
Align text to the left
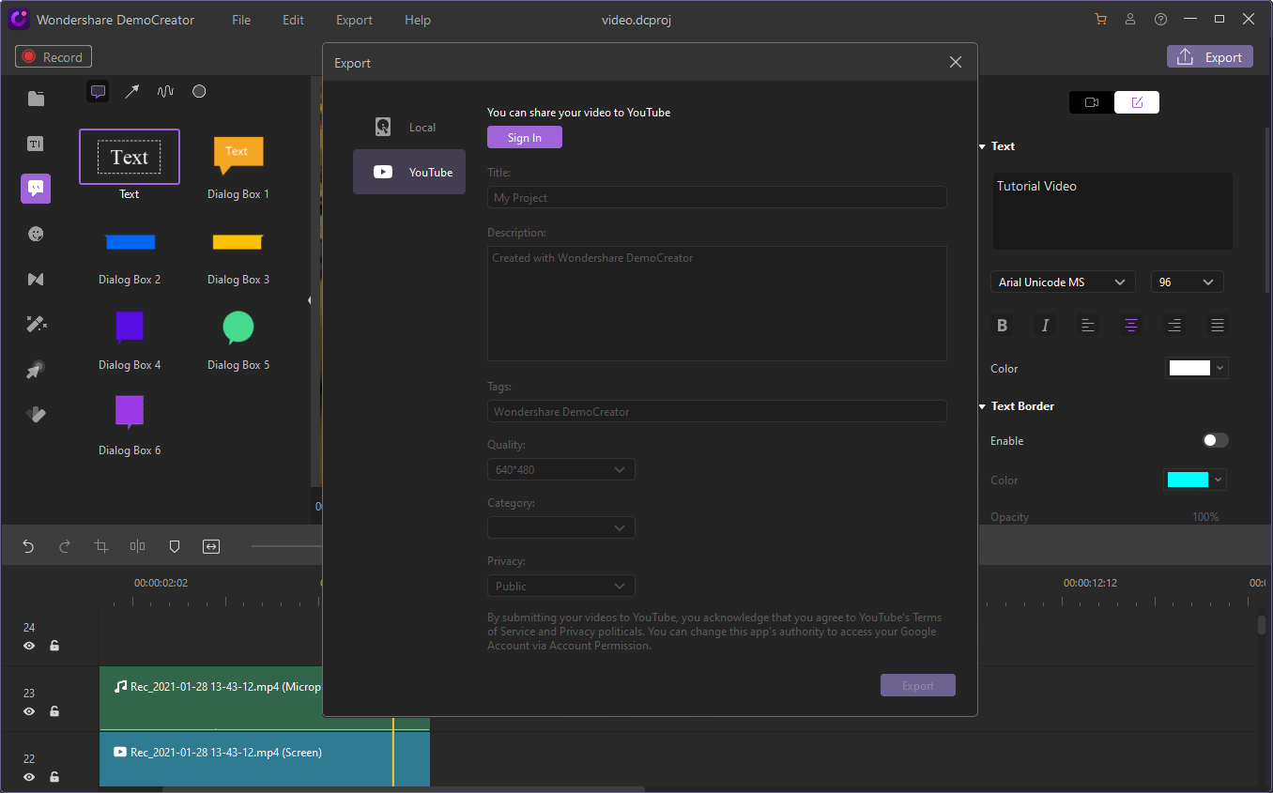pos(1088,326)
